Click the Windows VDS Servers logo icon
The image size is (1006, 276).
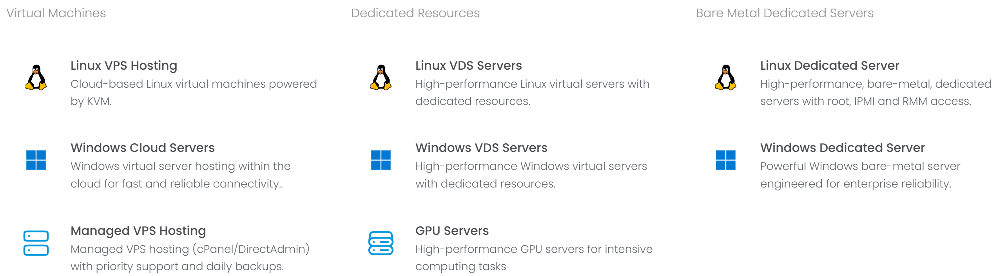(x=381, y=160)
